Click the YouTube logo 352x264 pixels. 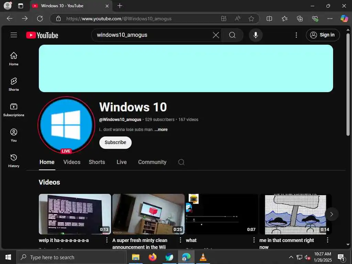click(42, 35)
